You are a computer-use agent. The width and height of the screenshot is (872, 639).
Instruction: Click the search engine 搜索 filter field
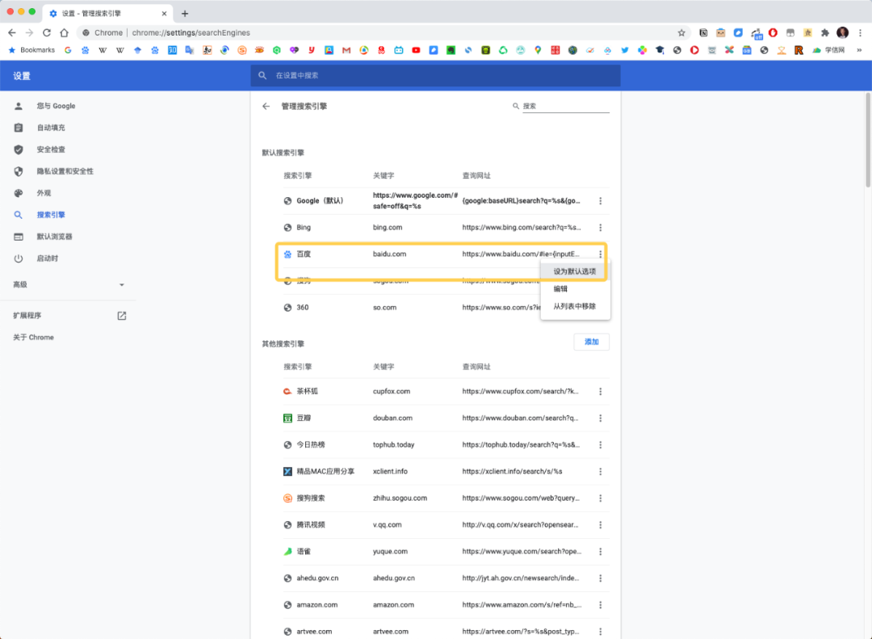(x=565, y=107)
